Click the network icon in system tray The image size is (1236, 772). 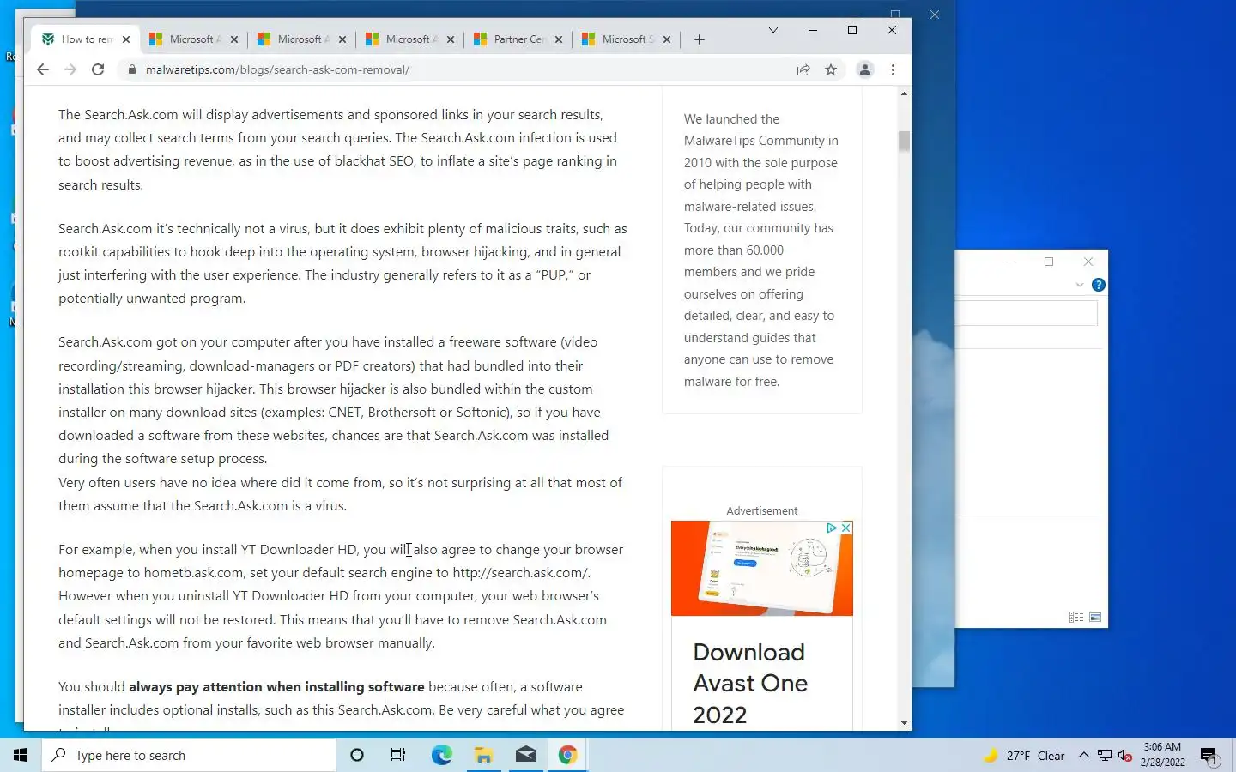click(1105, 756)
